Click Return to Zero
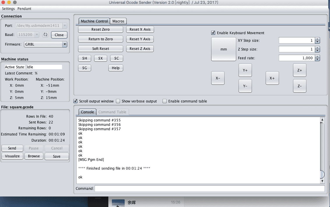 pos(100,39)
